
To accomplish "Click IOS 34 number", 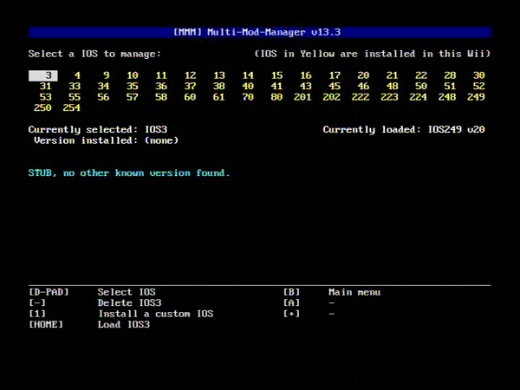I will pos(103,86).
